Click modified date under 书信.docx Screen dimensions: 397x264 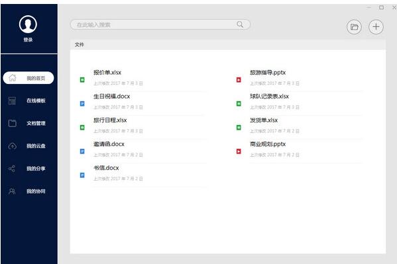pos(118,179)
